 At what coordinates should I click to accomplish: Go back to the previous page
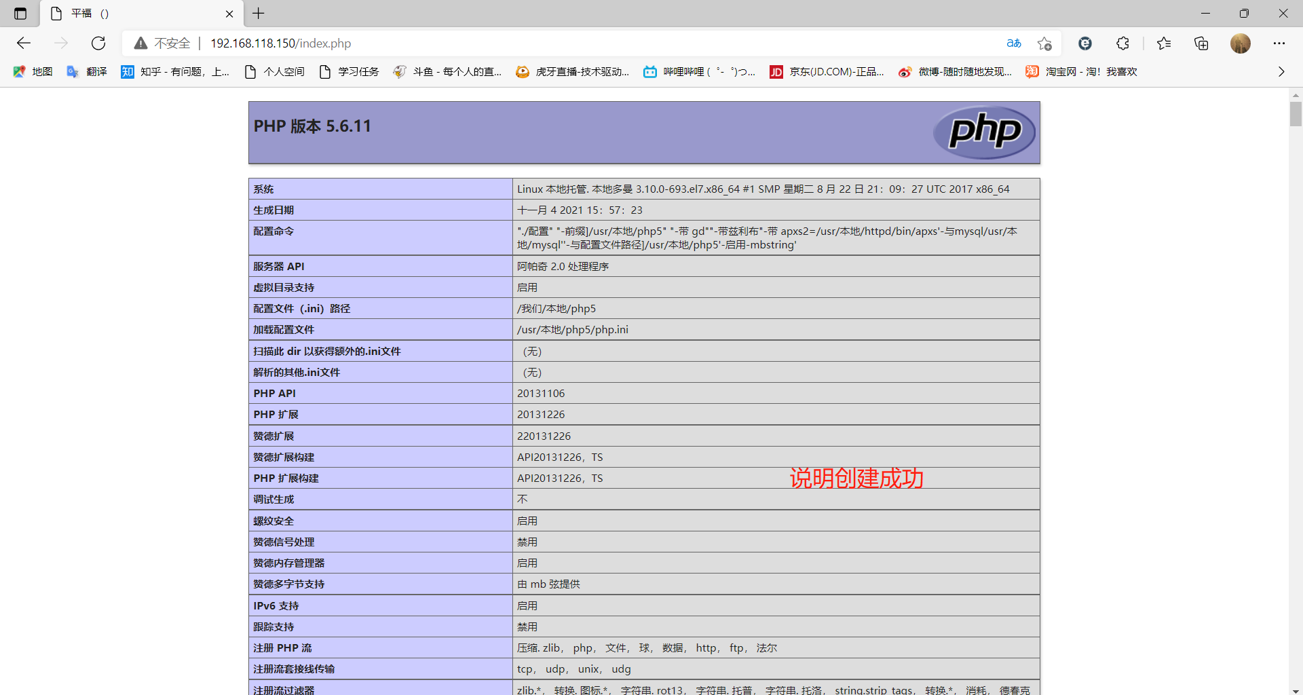(24, 43)
